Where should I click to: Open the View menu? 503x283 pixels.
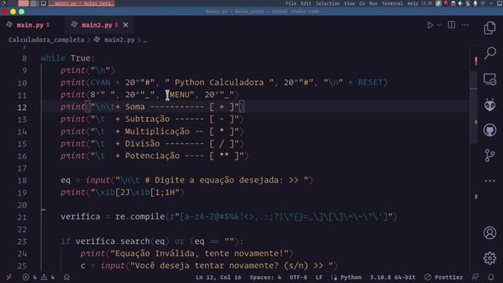pos(349,3)
